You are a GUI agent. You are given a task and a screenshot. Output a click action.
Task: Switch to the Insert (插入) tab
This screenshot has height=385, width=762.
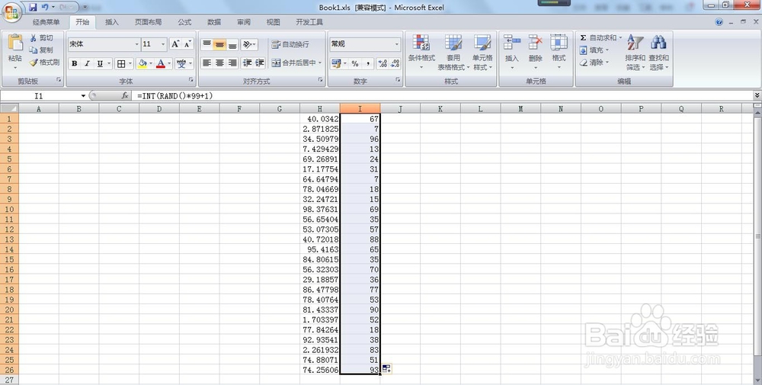tap(112, 22)
